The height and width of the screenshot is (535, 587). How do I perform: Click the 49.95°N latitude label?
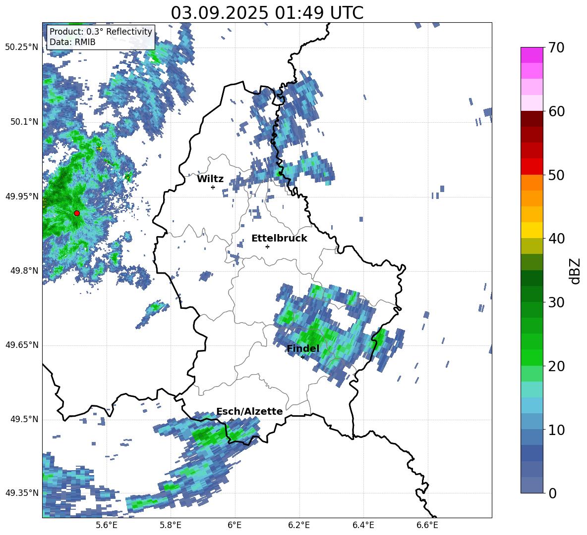click(22, 196)
